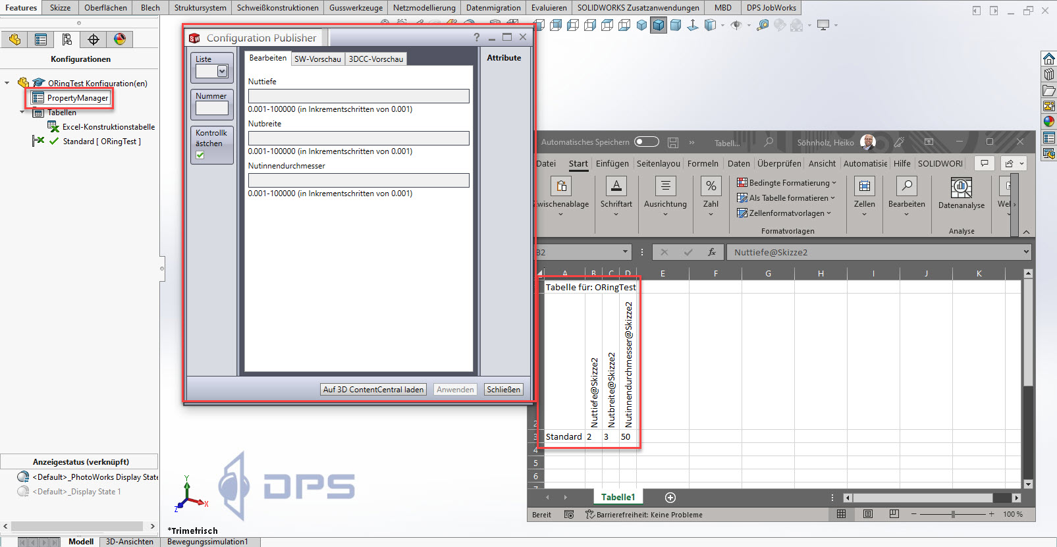Select shaded with edges display style
Image resolution: width=1057 pixels, height=547 pixels.
[x=659, y=26]
